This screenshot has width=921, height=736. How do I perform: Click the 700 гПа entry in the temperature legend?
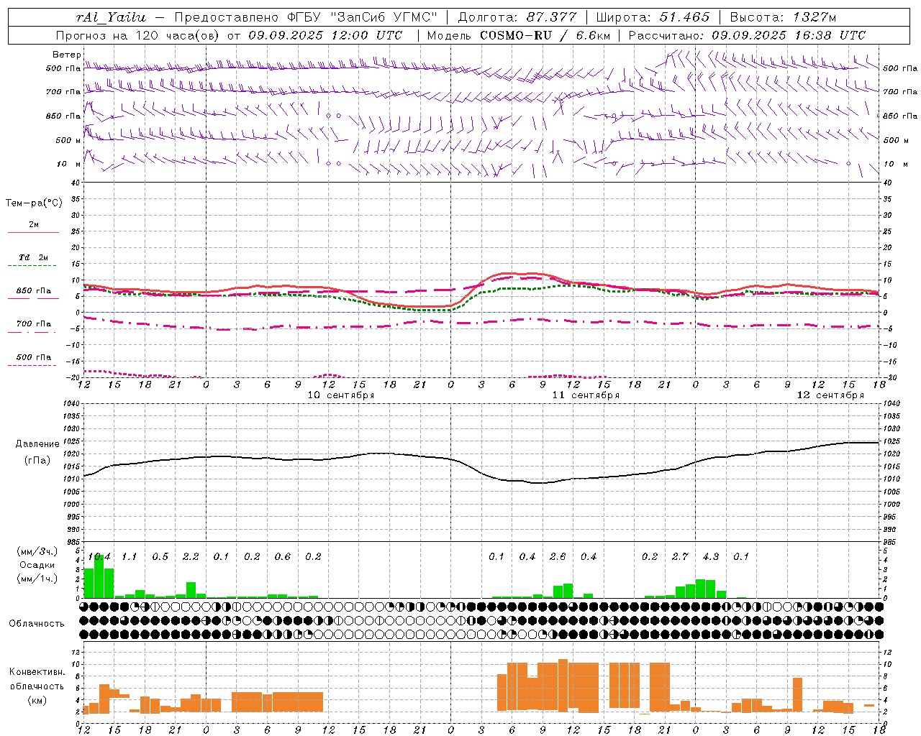point(33,324)
